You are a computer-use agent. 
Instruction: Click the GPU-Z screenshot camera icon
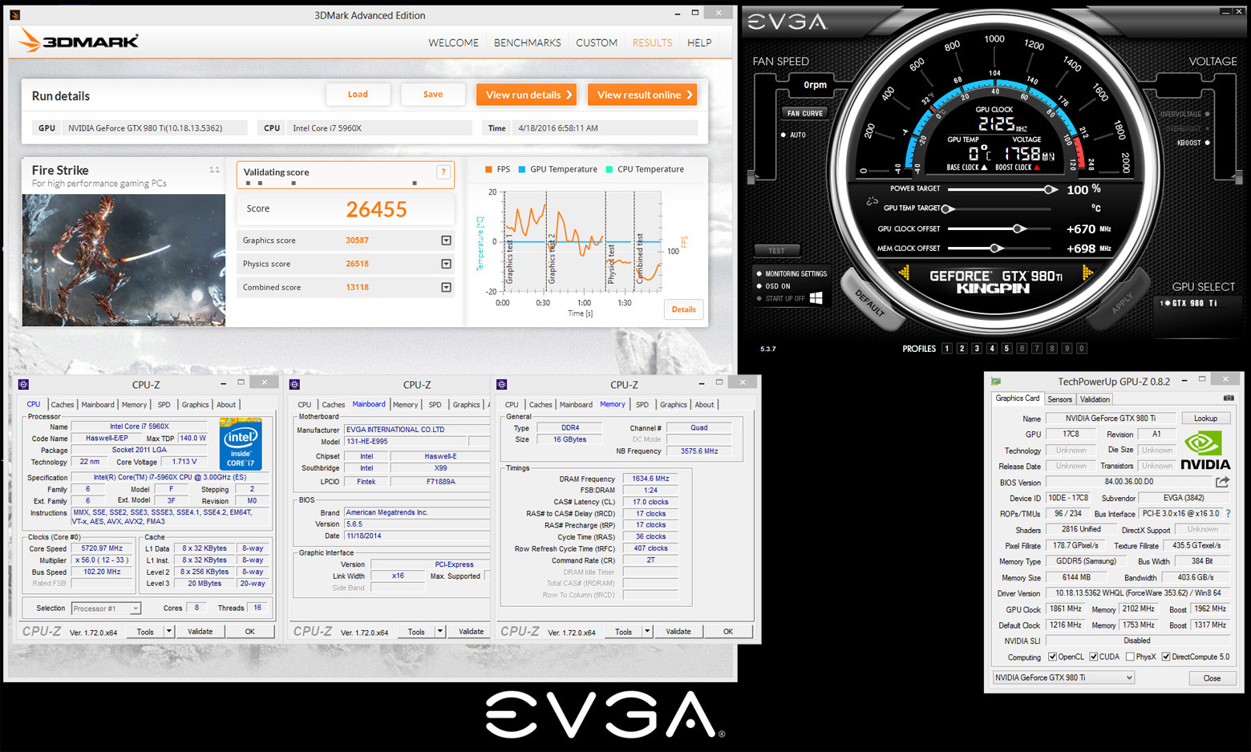coord(1229,398)
